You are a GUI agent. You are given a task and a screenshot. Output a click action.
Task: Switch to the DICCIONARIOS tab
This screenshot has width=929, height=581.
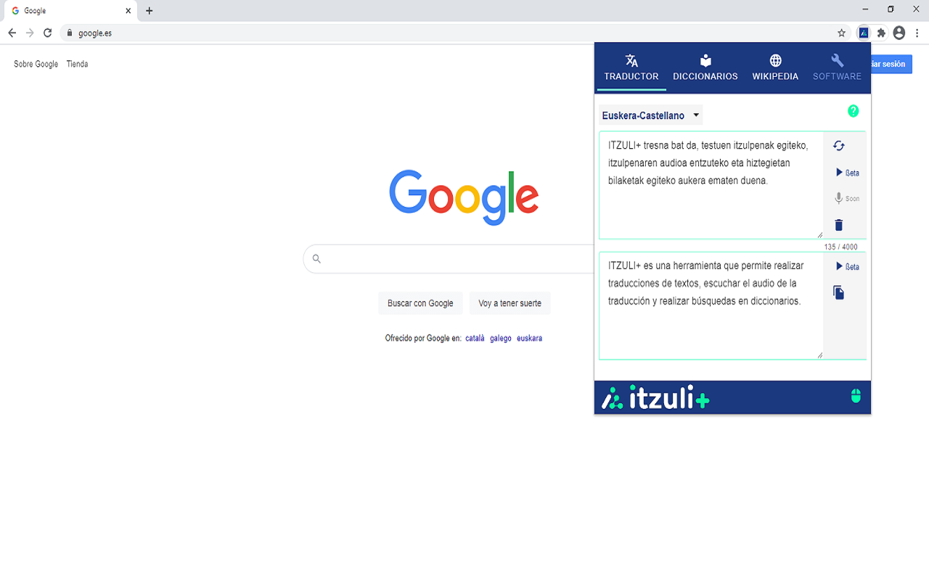pyautogui.click(x=705, y=68)
